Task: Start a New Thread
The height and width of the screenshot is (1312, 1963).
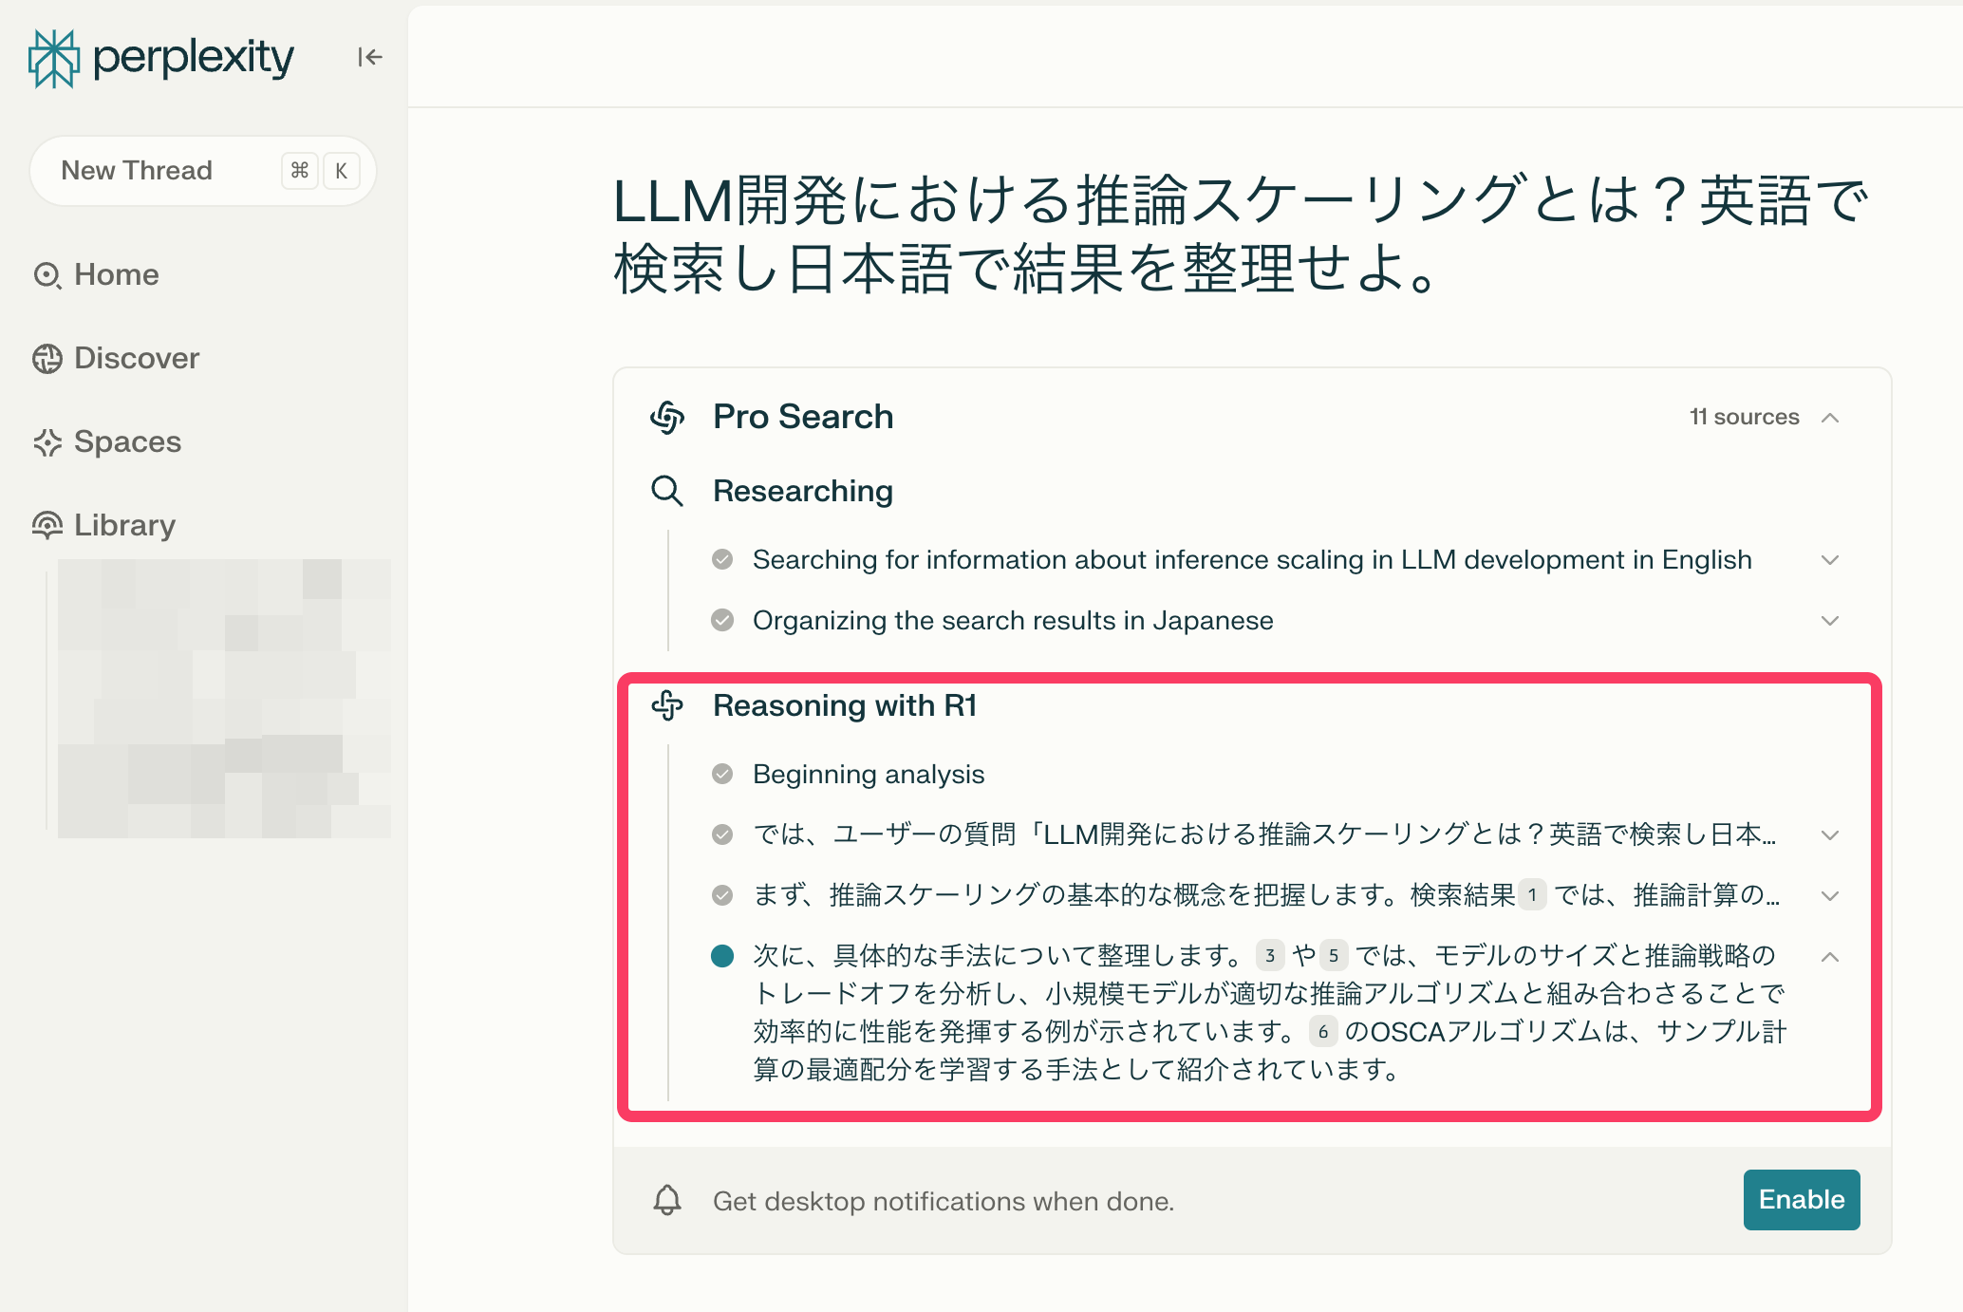Action: click(138, 171)
